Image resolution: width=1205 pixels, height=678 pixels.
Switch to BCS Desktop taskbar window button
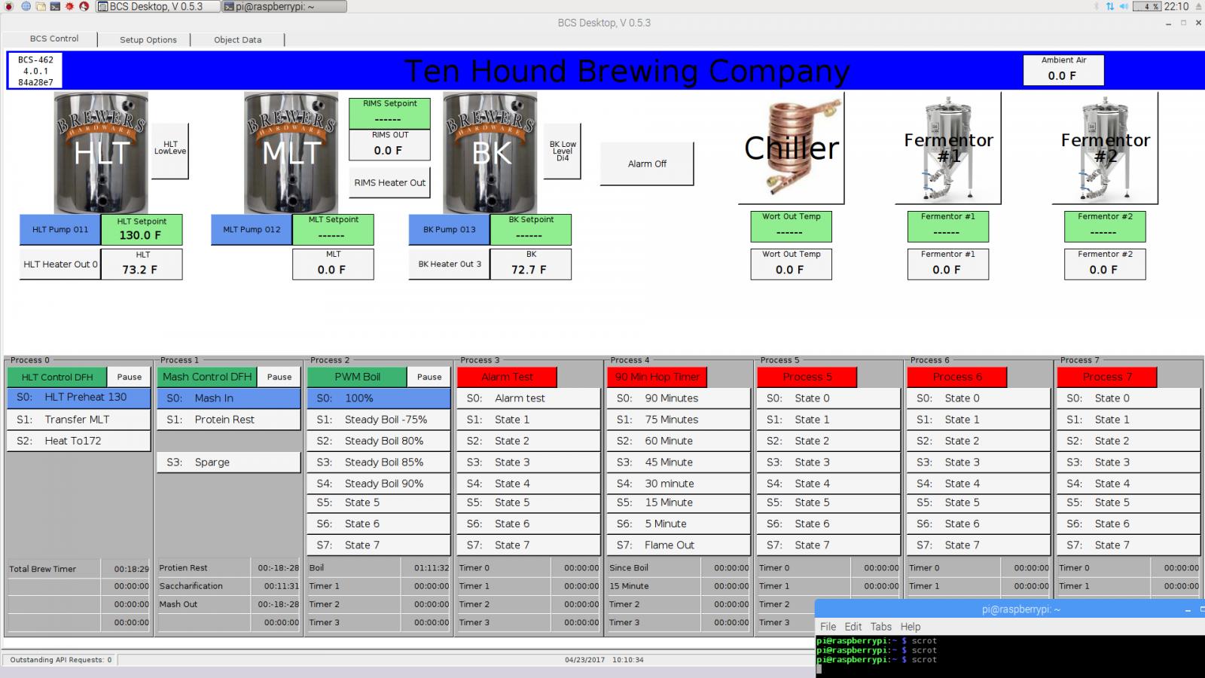tap(157, 7)
